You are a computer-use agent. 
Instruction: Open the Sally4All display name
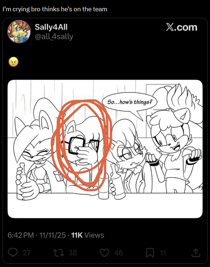tap(51, 27)
